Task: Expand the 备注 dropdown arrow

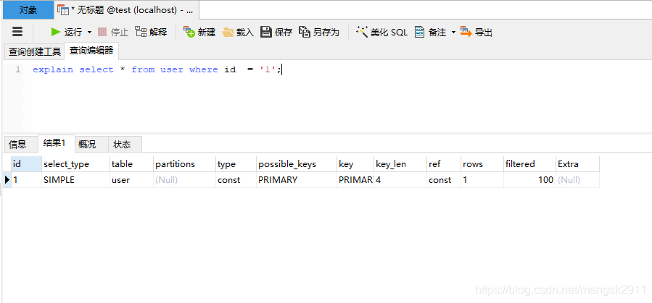Action: pyautogui.click(x=454, y=33)
